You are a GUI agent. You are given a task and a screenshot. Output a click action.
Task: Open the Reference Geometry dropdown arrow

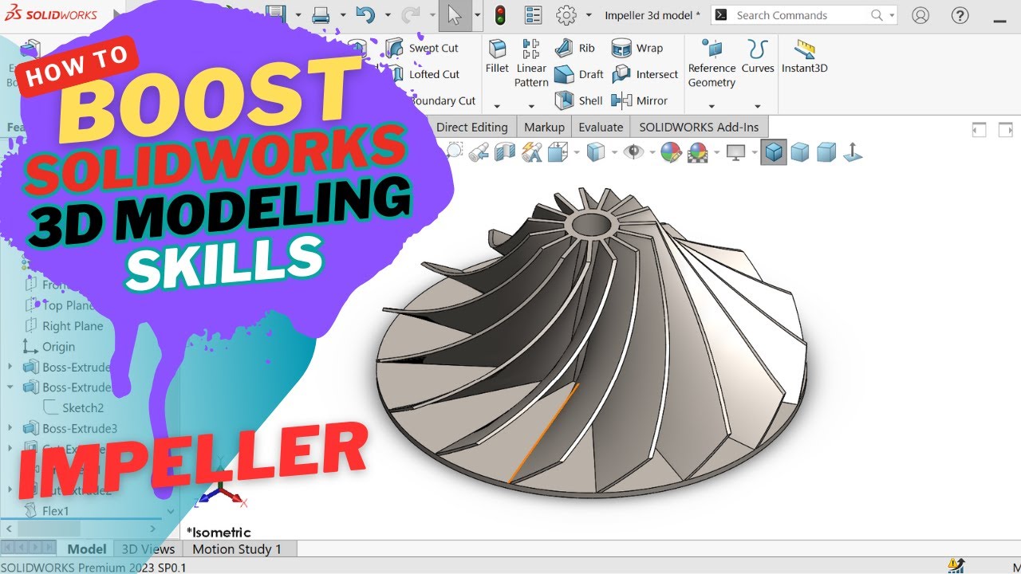[x=712, y=106]
